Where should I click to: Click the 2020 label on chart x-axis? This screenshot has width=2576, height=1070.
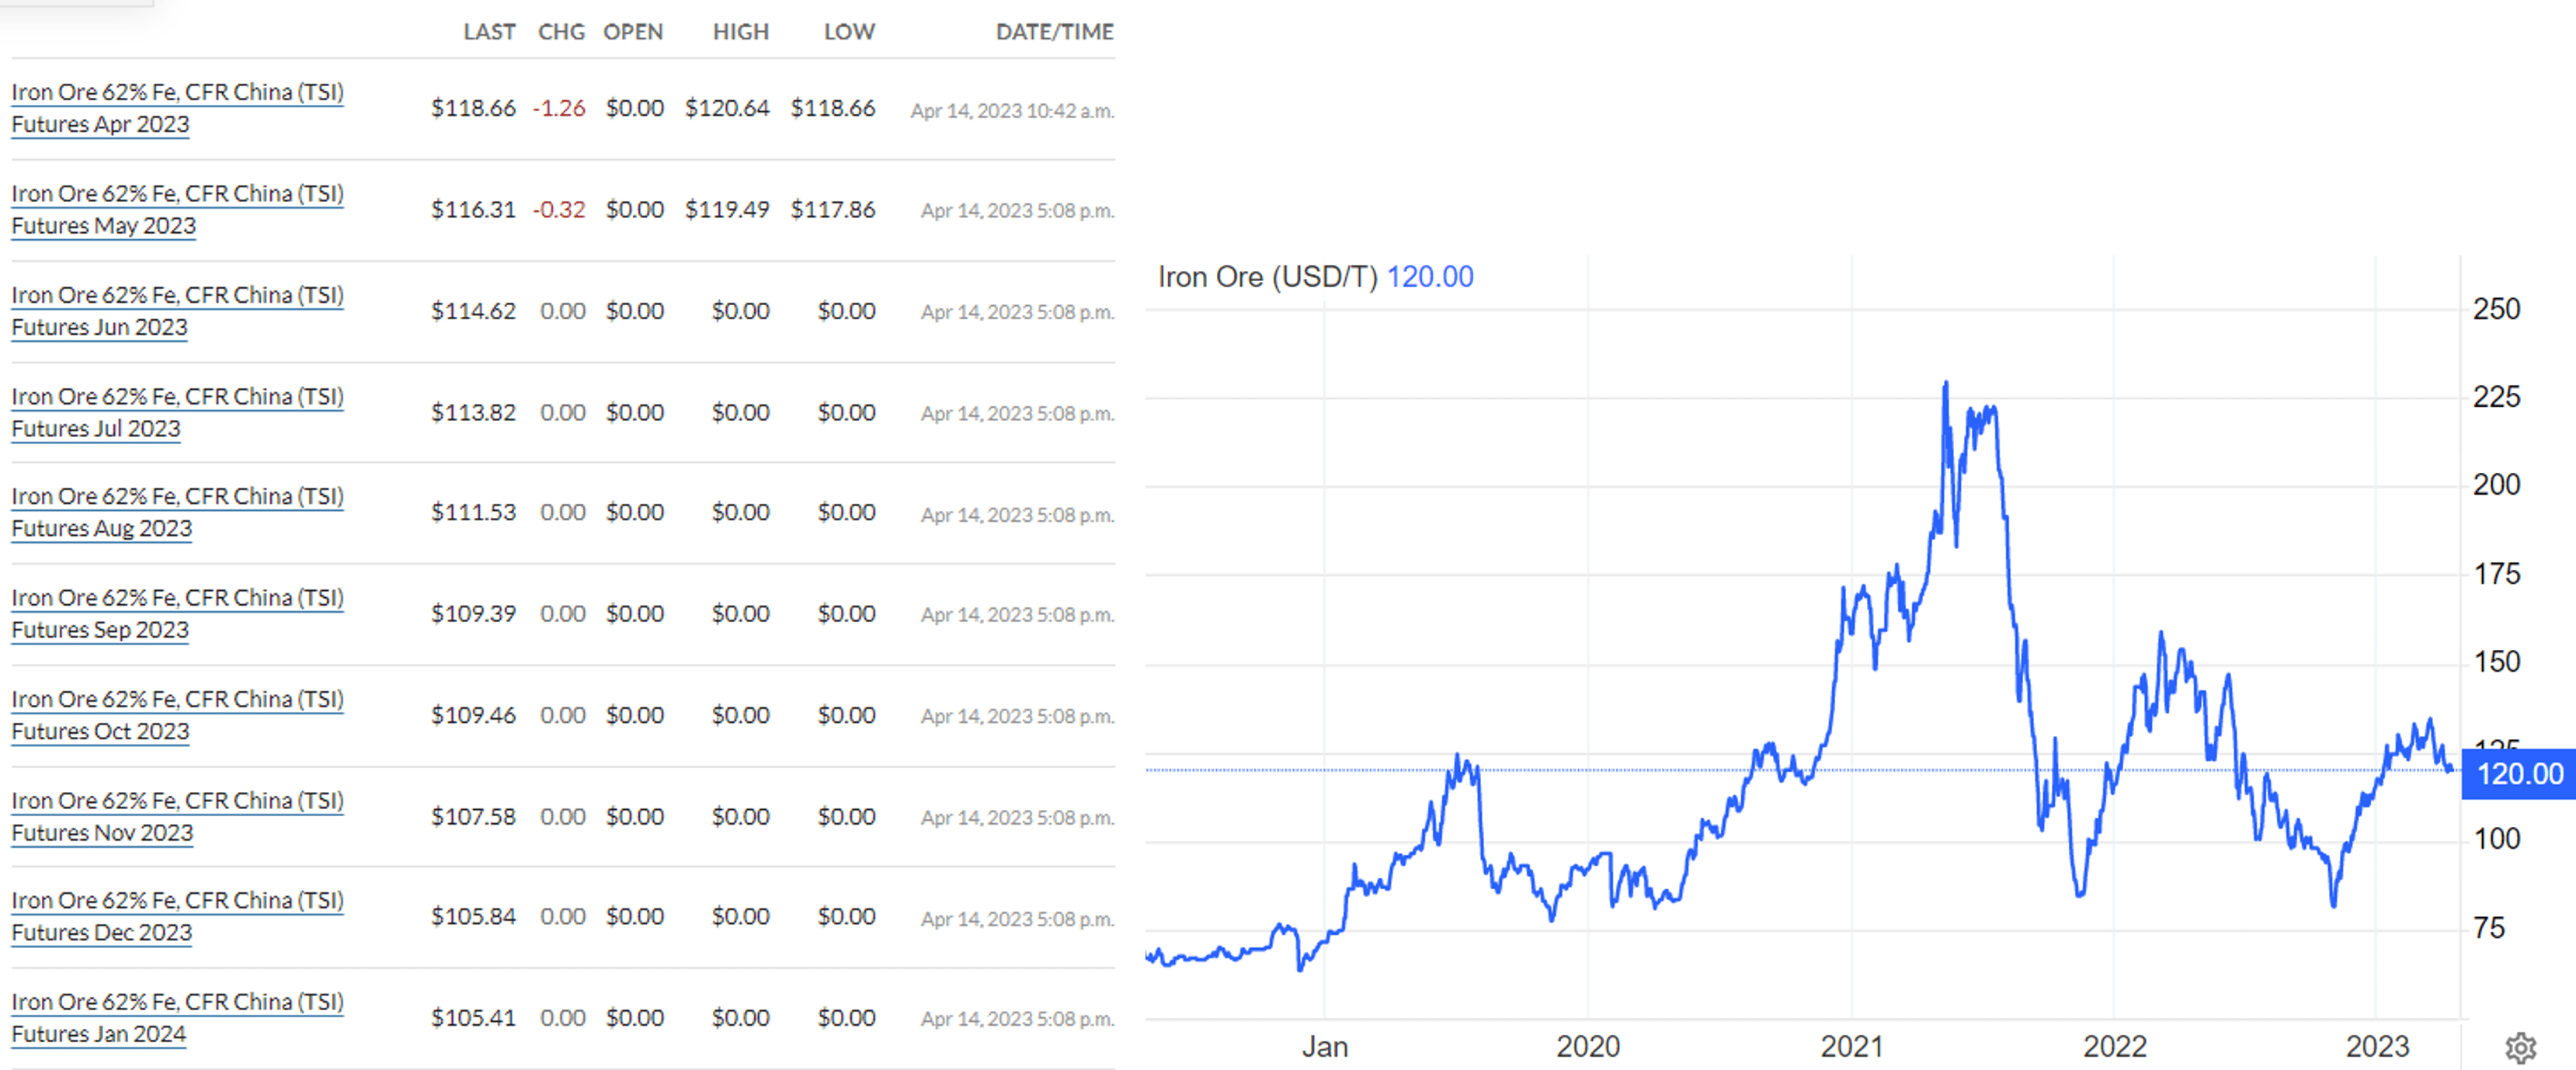coord(1588,1047)
